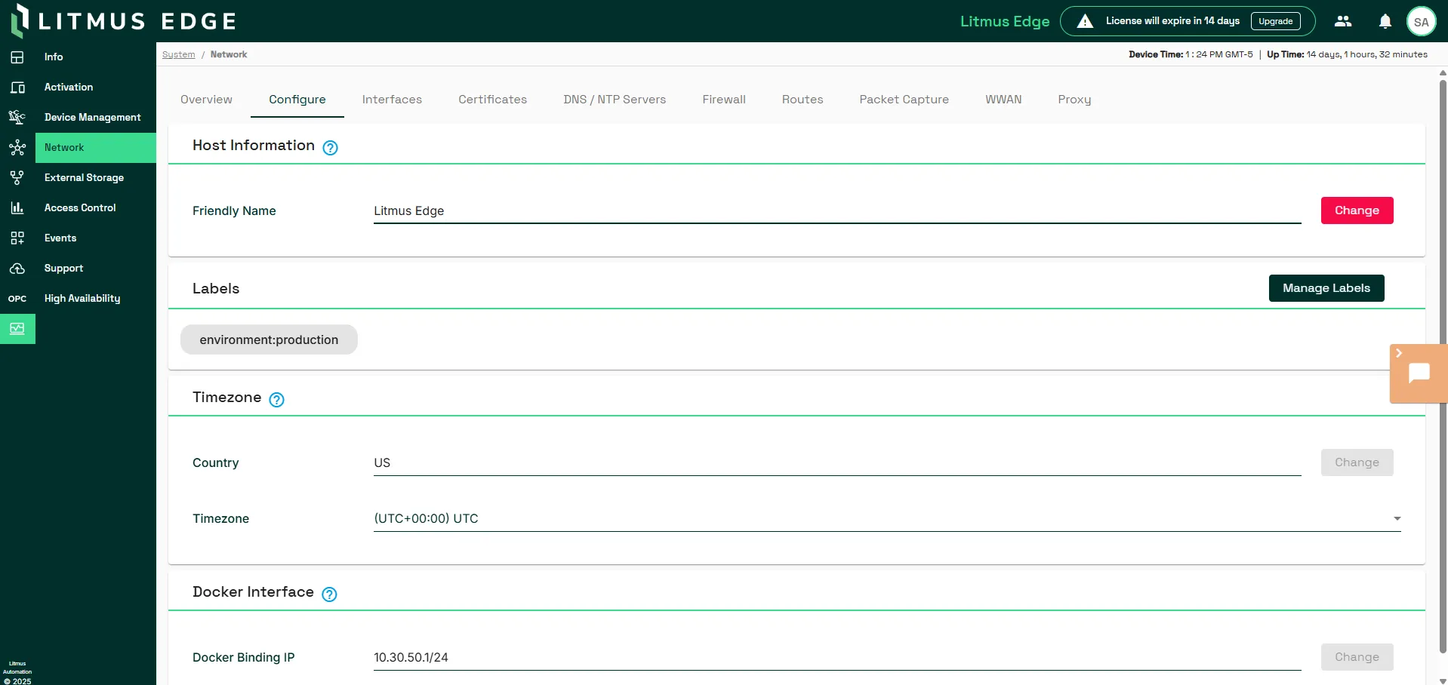Image resolution: width=1448 pixels, height=685 pixels.
Task: Show help for Host Information
Action: (x=330, y=148)
